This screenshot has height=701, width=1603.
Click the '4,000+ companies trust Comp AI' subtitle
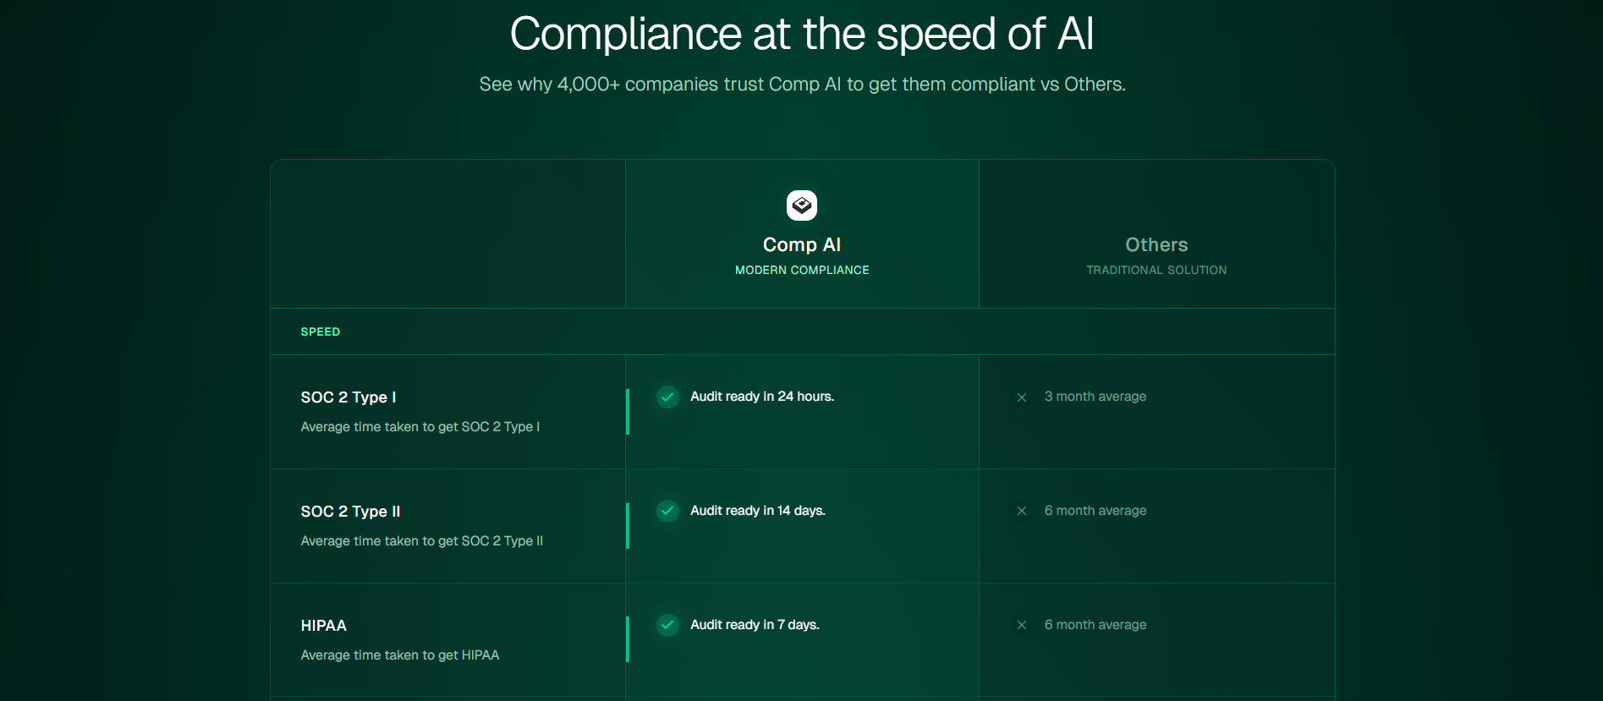pos(802,85)
